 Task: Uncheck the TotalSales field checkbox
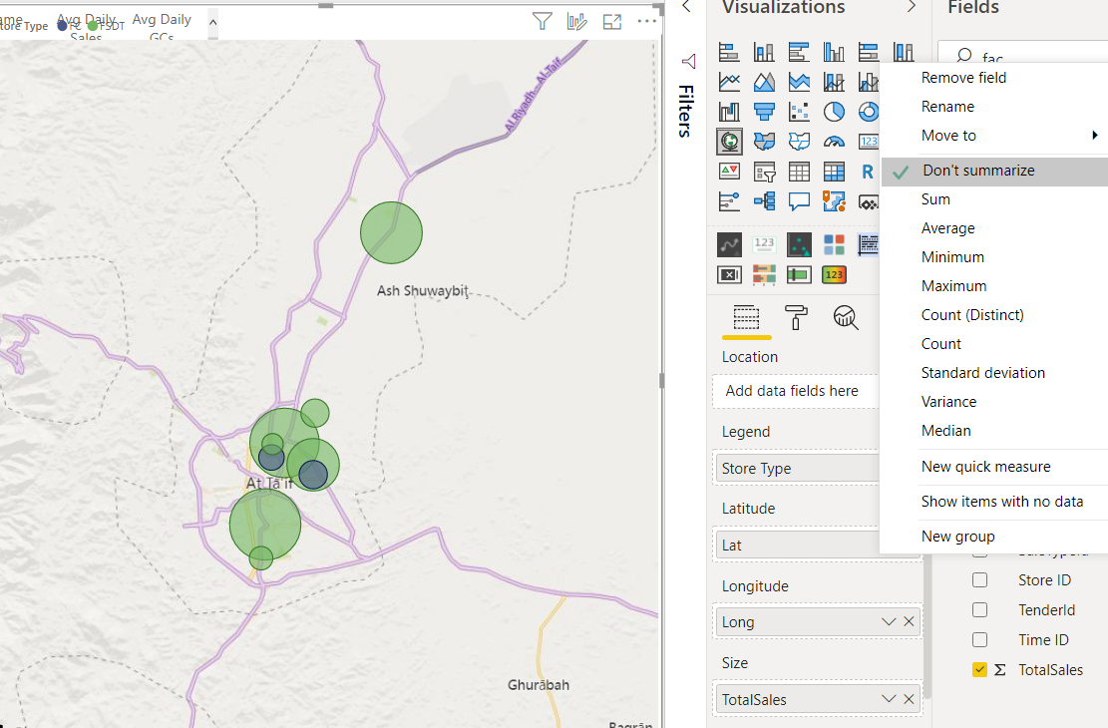(979, 669)
